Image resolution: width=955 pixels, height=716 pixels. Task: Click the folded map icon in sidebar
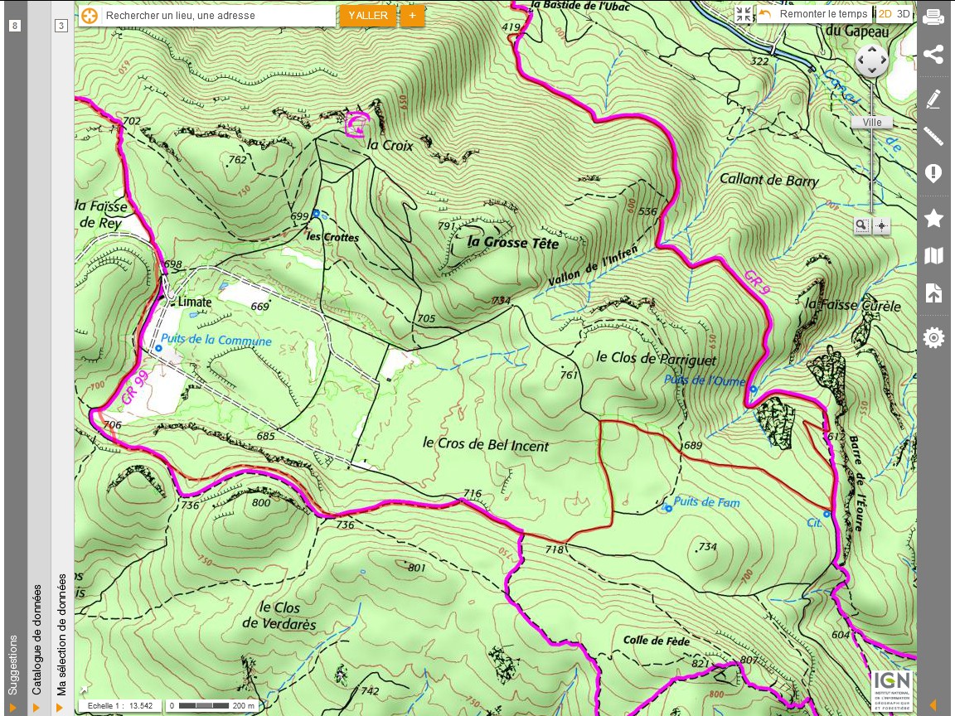[x=933, y=256]
